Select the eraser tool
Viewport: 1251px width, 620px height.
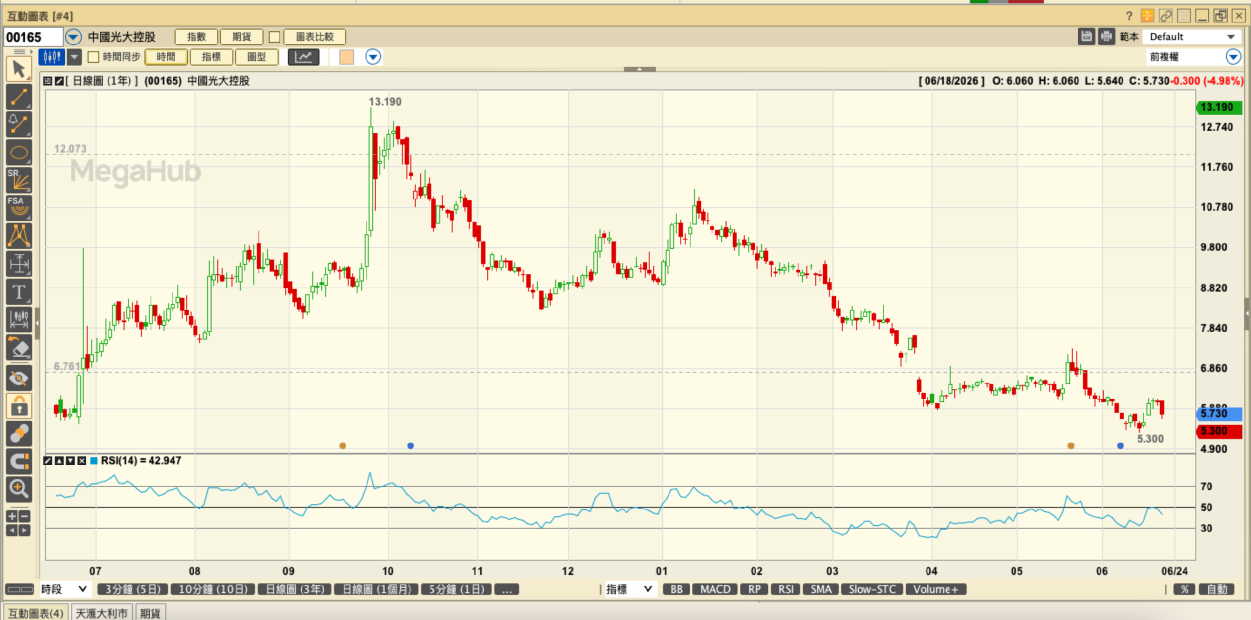(x=19, y=349)
